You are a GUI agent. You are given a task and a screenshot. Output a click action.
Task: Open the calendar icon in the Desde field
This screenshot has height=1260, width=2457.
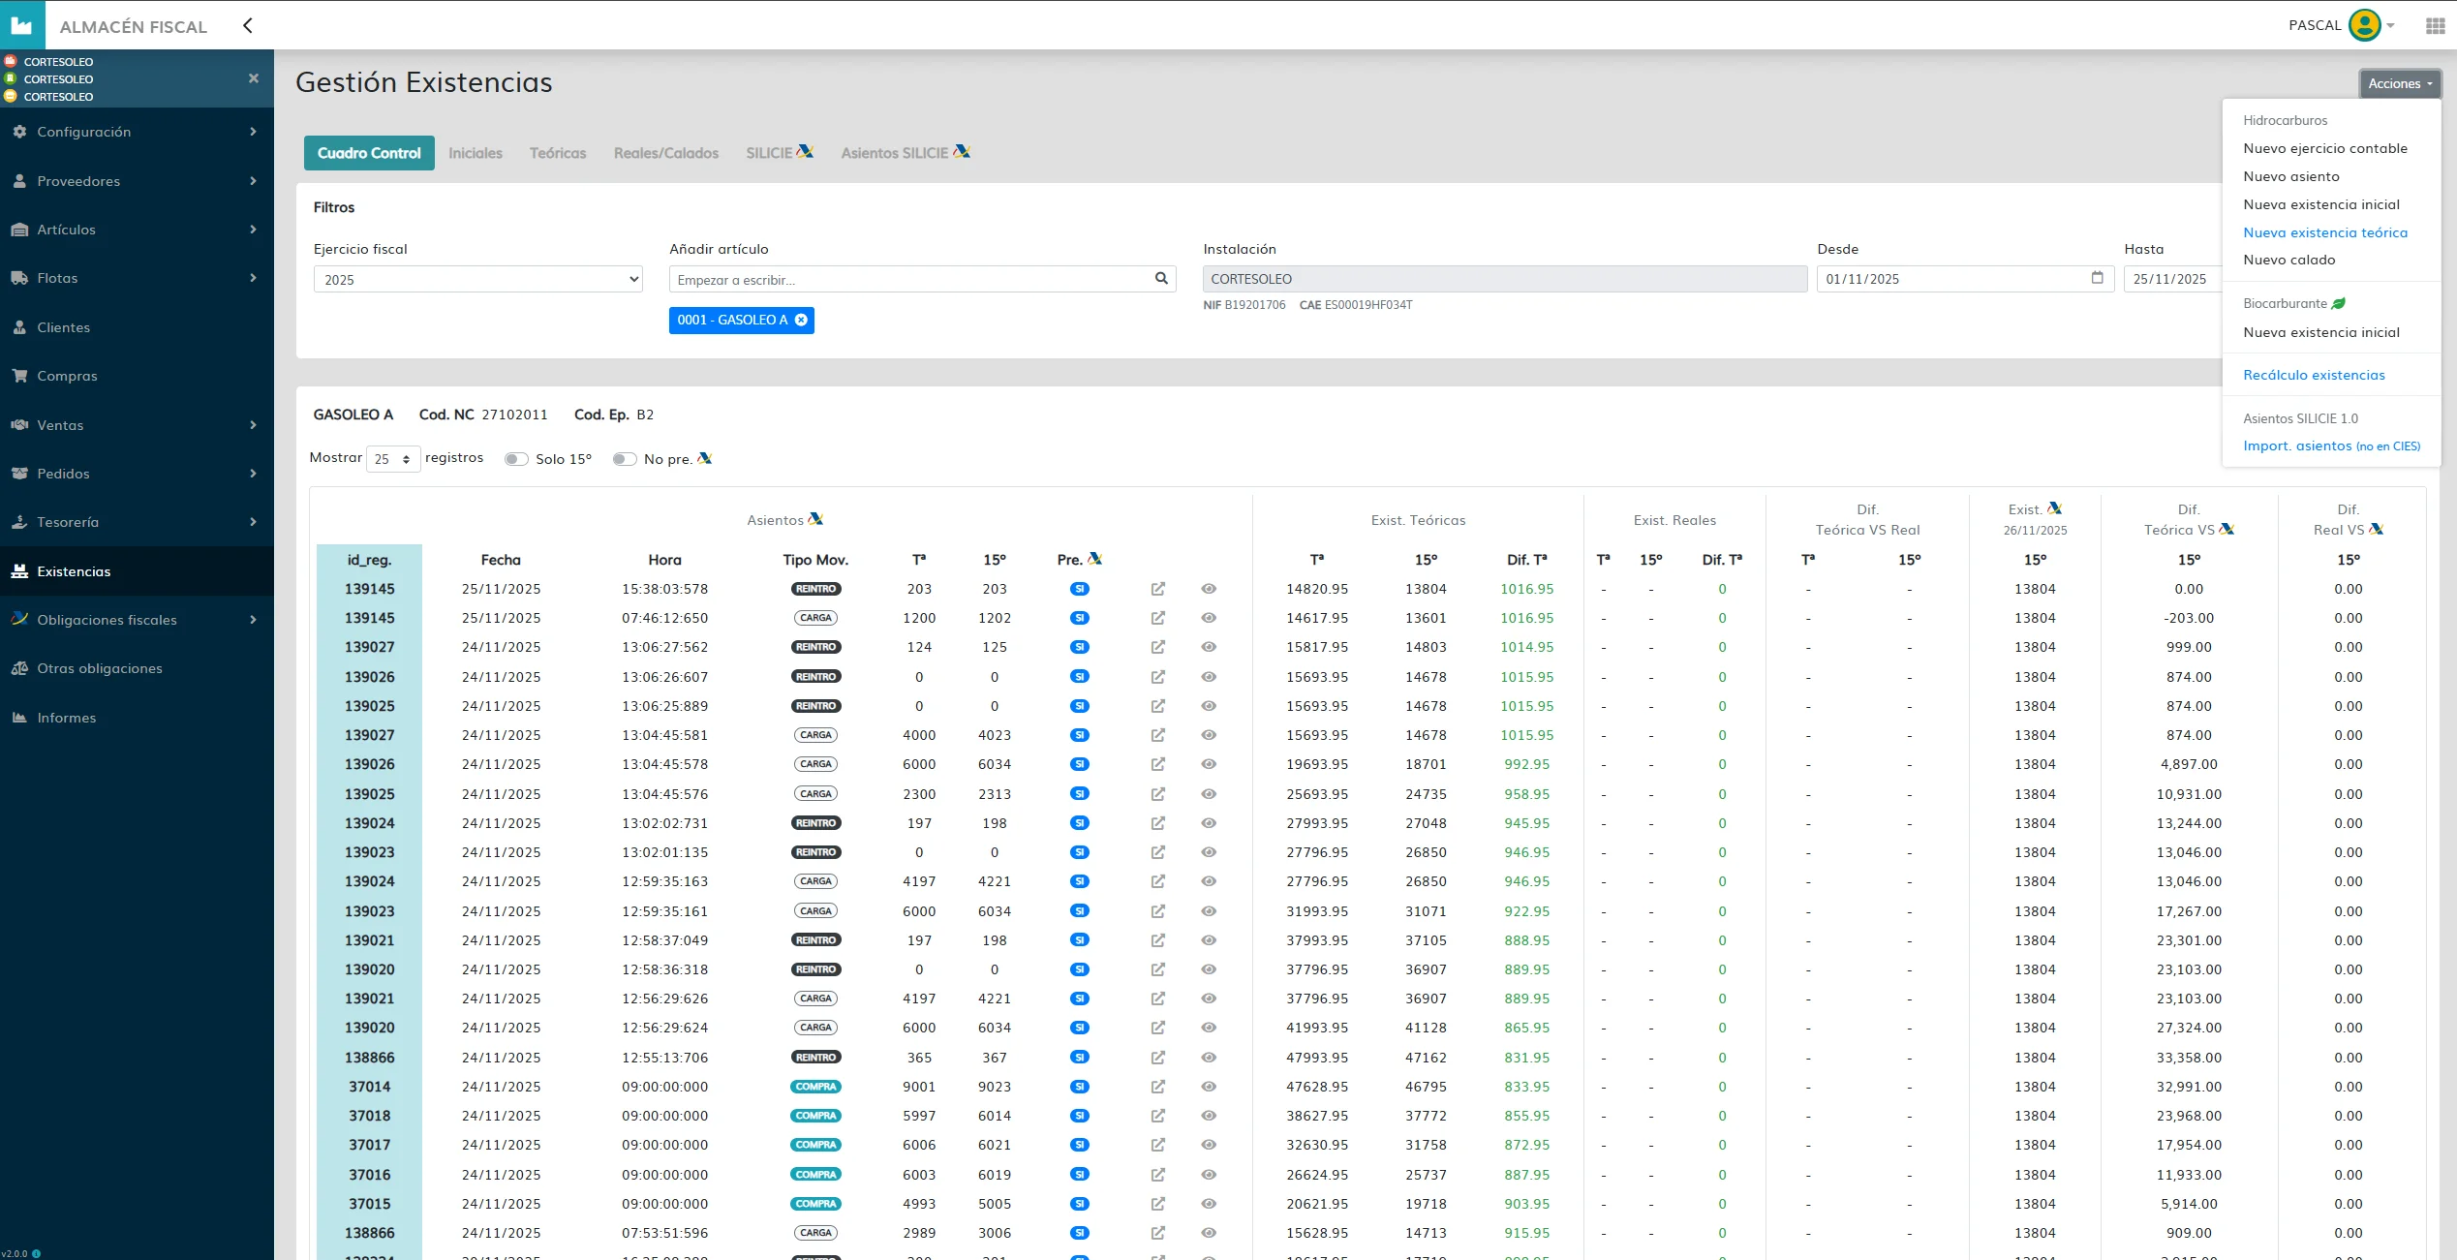click(x=2097, y=278)
